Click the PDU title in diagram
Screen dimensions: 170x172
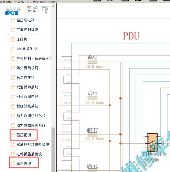[x=131, y=36]
